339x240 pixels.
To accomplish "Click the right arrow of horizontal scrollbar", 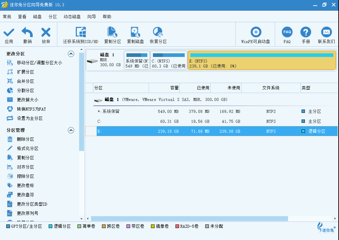I will pos(335,218).
